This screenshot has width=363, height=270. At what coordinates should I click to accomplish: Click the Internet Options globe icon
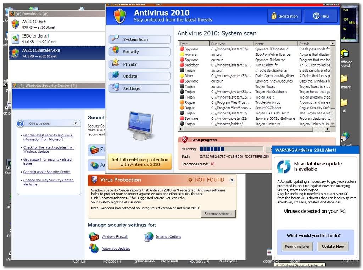149,237
